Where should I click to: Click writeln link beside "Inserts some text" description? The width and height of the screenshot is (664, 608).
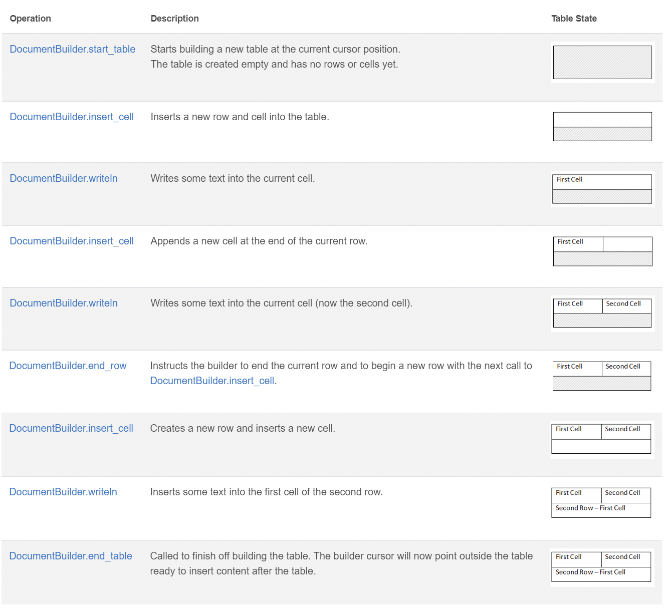pyautogui.click(x=63, y=492)
